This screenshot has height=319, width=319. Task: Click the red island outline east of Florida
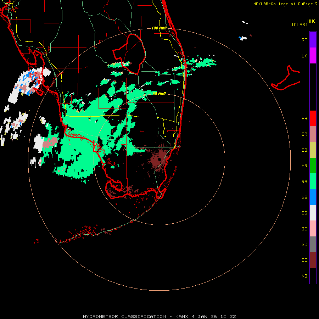[x=285, y=78]
